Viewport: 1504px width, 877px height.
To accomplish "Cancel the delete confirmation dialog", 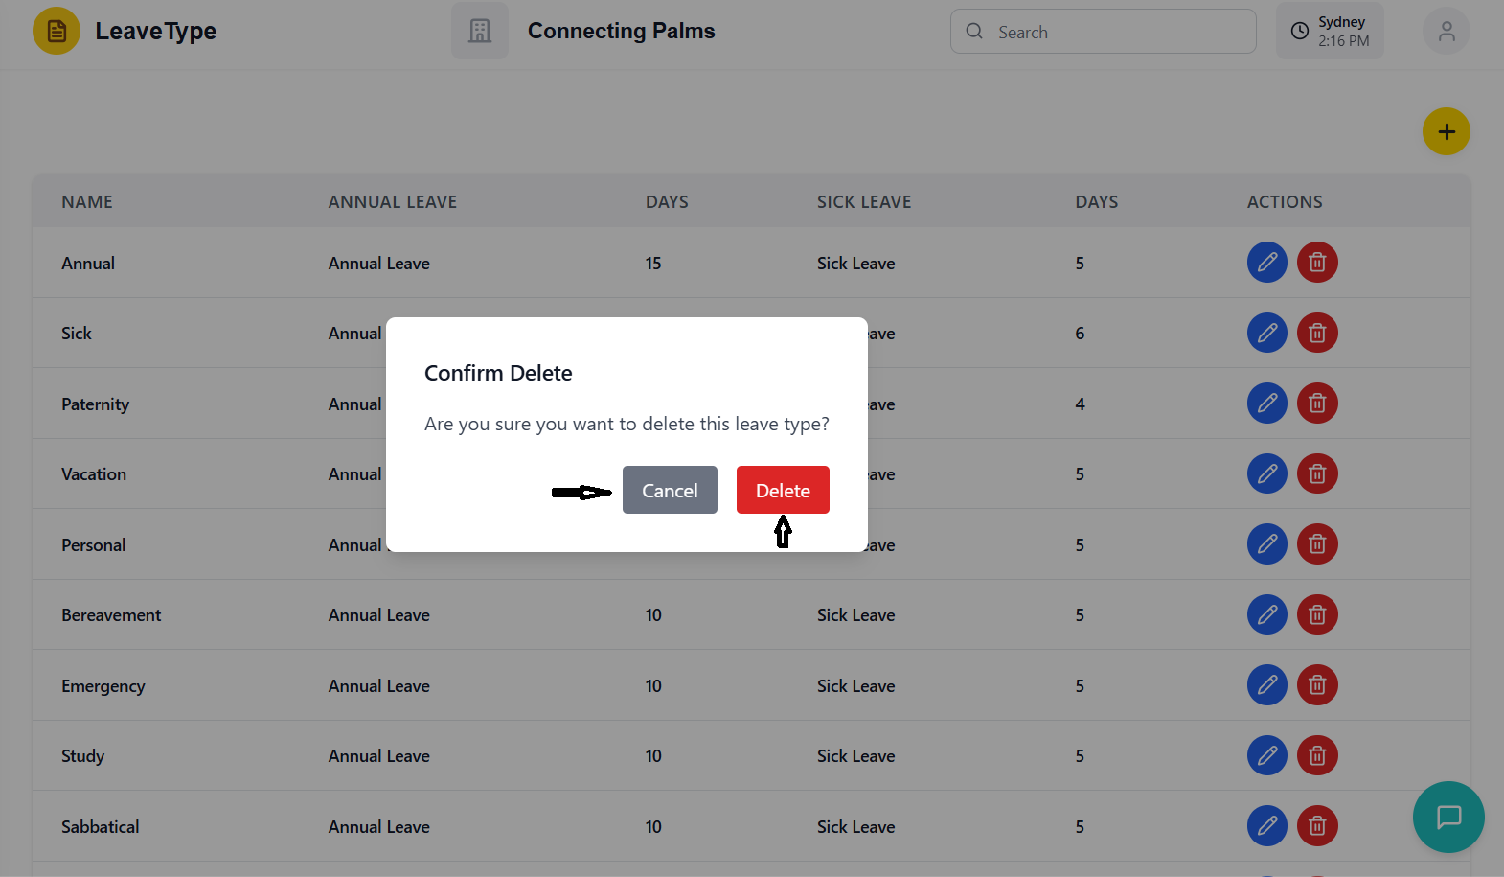I will (670, 489).
